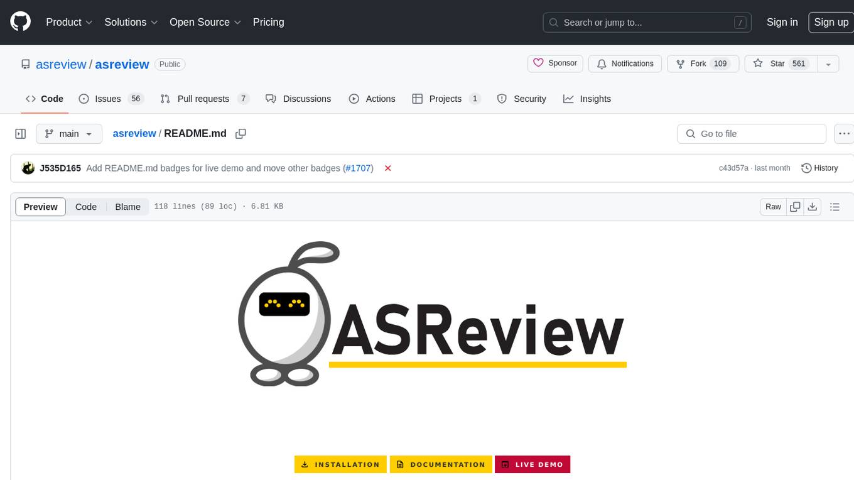The width and height of the screenshot is (854, 480).
Task: Open pull request #1707 link
Action: point(359,168)
